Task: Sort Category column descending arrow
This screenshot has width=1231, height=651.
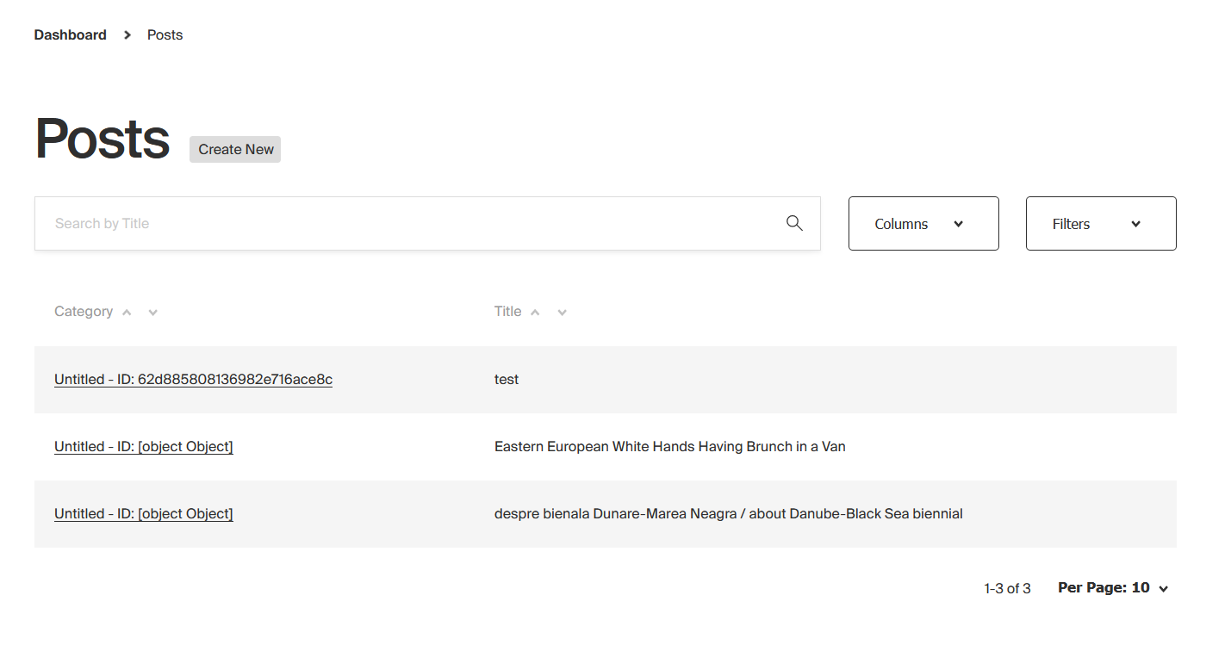Action: (x=152, y=313)
